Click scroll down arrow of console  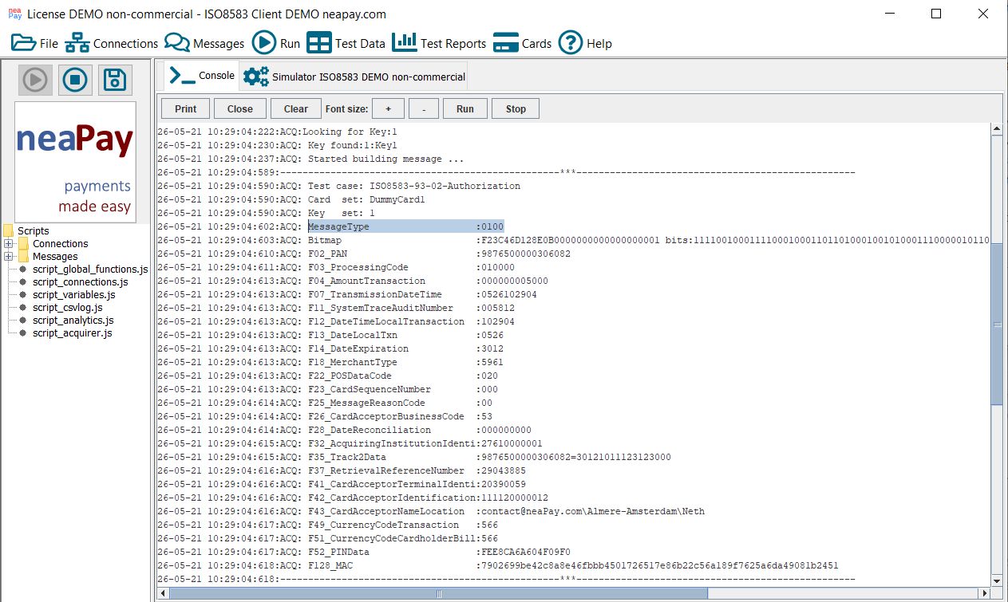[997, 580]
